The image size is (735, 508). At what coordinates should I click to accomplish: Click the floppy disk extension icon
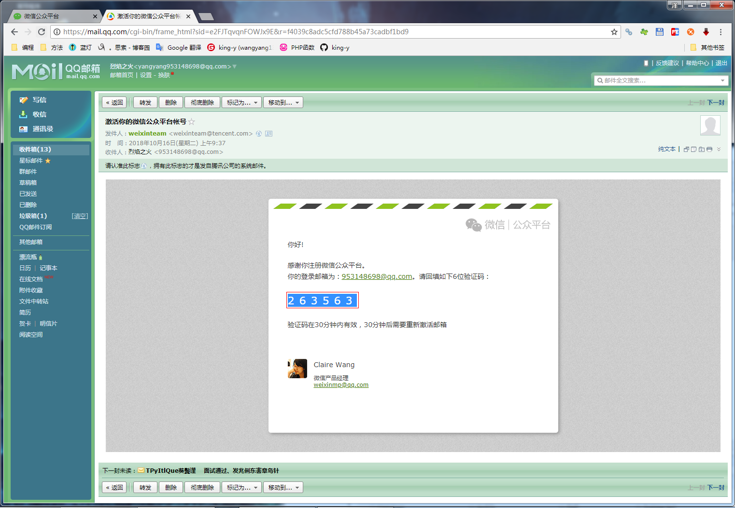pos(660,32)
